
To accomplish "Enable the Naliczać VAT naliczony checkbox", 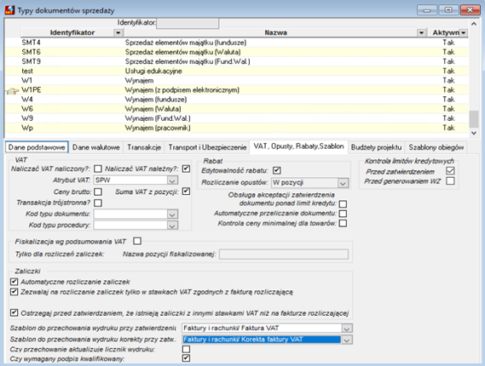I will click(x=98, y=169).
